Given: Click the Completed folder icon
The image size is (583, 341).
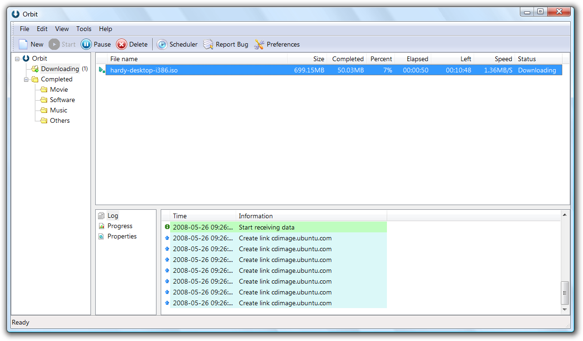Looking at the screenshot, I should [x=35, y=79].
